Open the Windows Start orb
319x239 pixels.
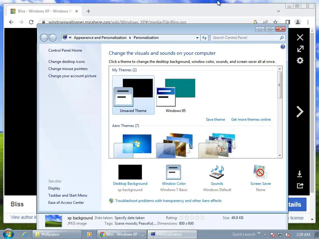[8, 234]
